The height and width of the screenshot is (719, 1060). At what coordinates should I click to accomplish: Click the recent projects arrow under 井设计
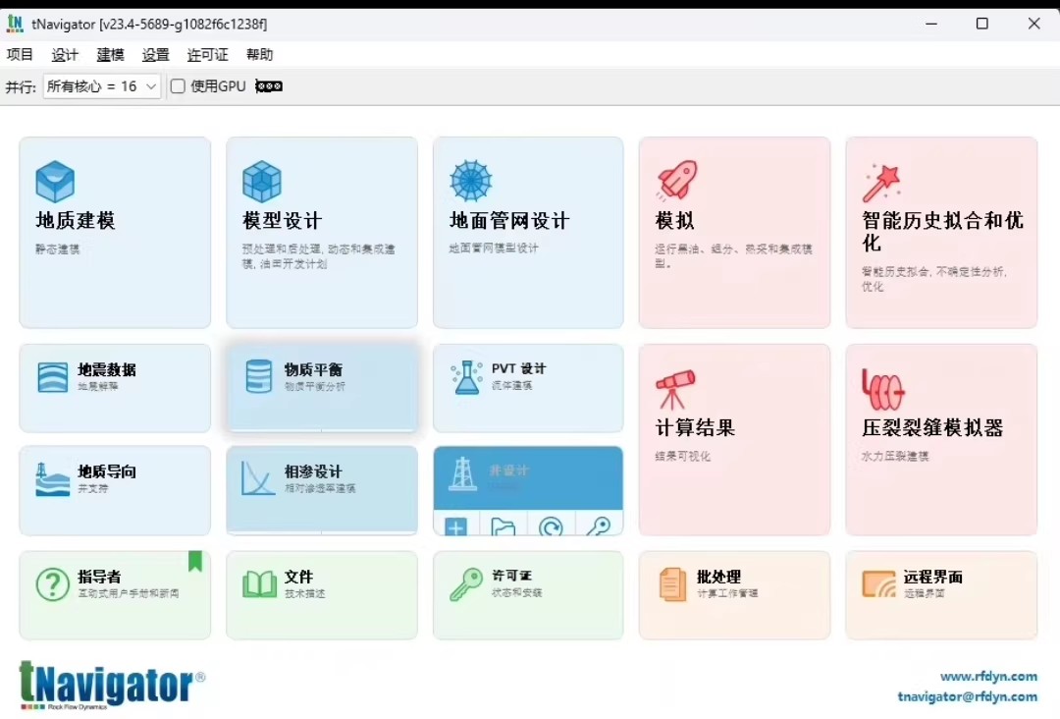551,525
